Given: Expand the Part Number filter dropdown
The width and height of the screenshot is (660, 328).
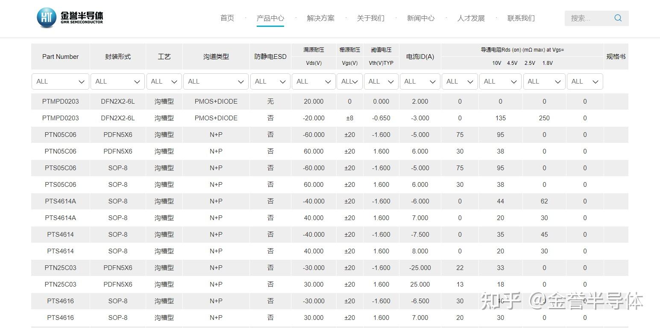Looking at the screenshot, I should pos(60,81).
